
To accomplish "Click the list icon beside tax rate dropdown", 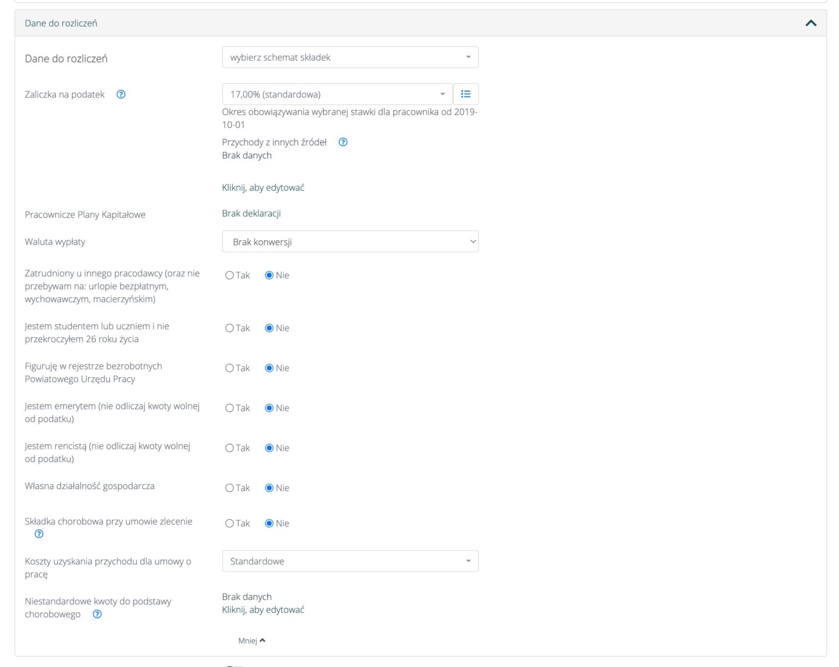I will tap(465, 94).
